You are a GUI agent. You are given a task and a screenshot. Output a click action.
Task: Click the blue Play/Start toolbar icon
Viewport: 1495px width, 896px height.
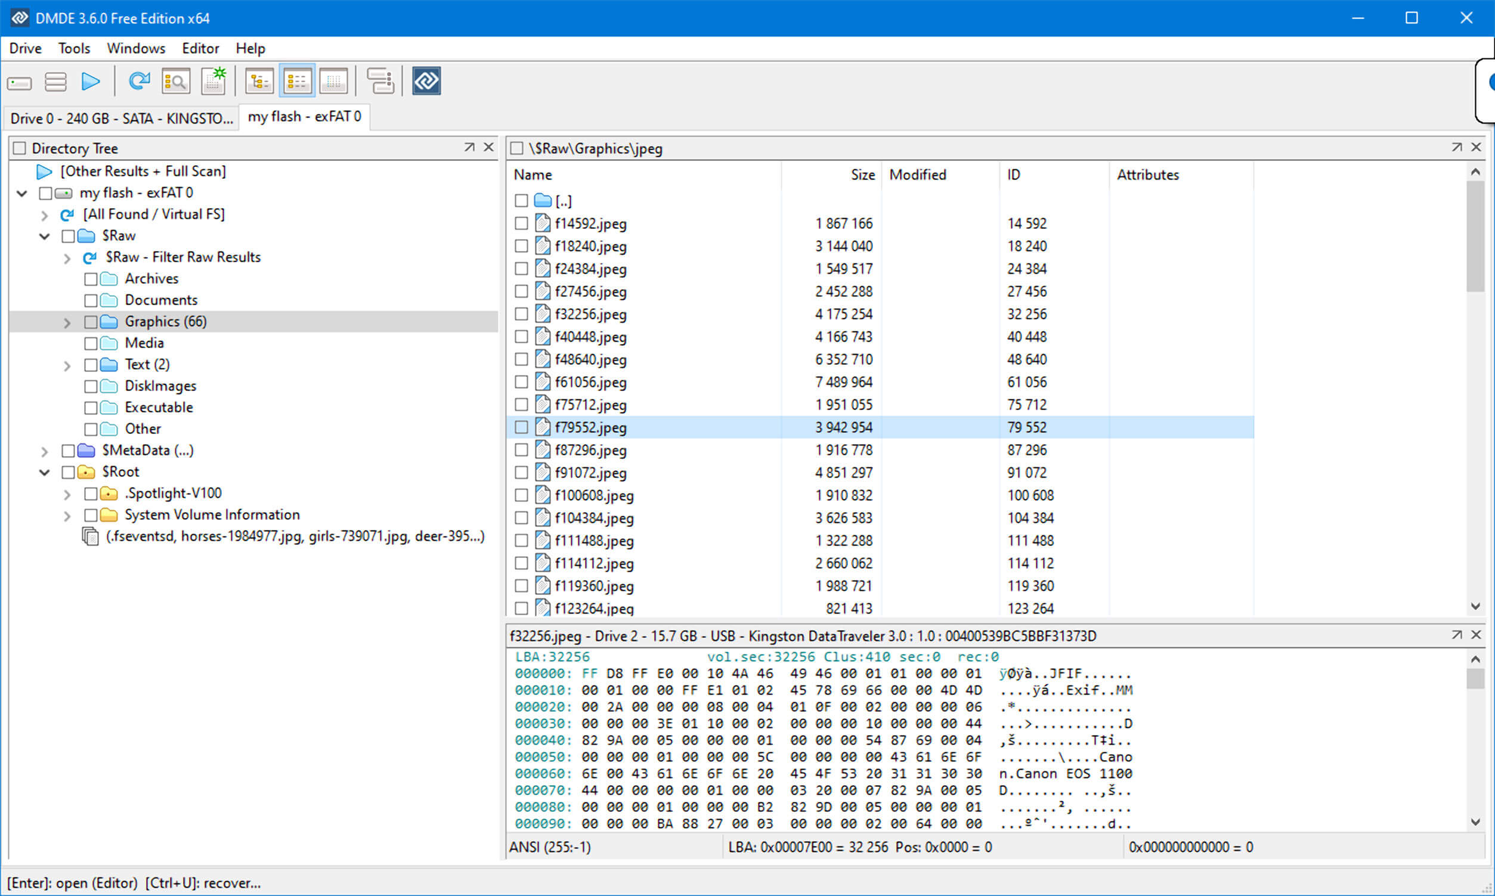[x=91, y=82]
